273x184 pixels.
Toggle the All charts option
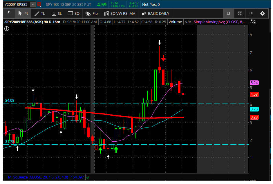point(251,13)
